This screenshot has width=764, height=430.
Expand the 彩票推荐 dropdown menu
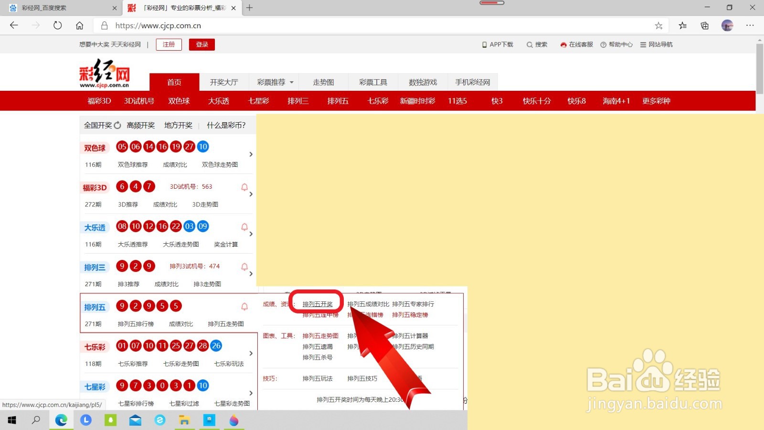[x=275, y=82]
